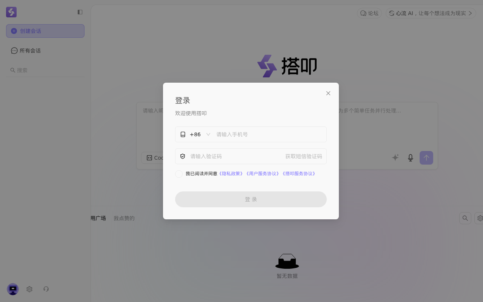
Task: Collapse the sidebar panel
Action: click(80, 12)
